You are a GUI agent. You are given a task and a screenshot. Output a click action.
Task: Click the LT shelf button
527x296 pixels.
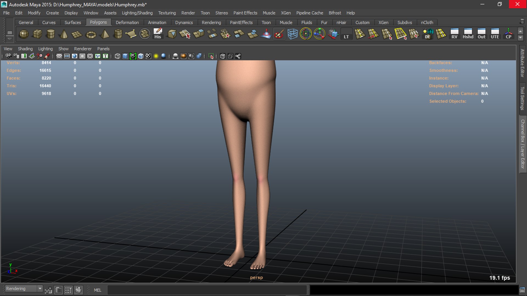pos(346,34)
